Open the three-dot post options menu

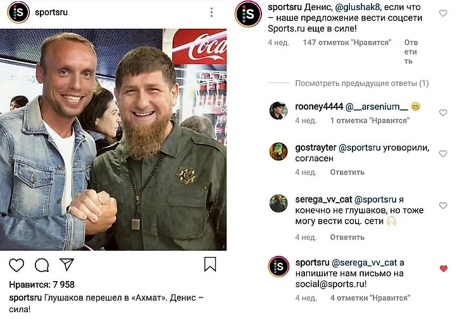coord(211,13)
